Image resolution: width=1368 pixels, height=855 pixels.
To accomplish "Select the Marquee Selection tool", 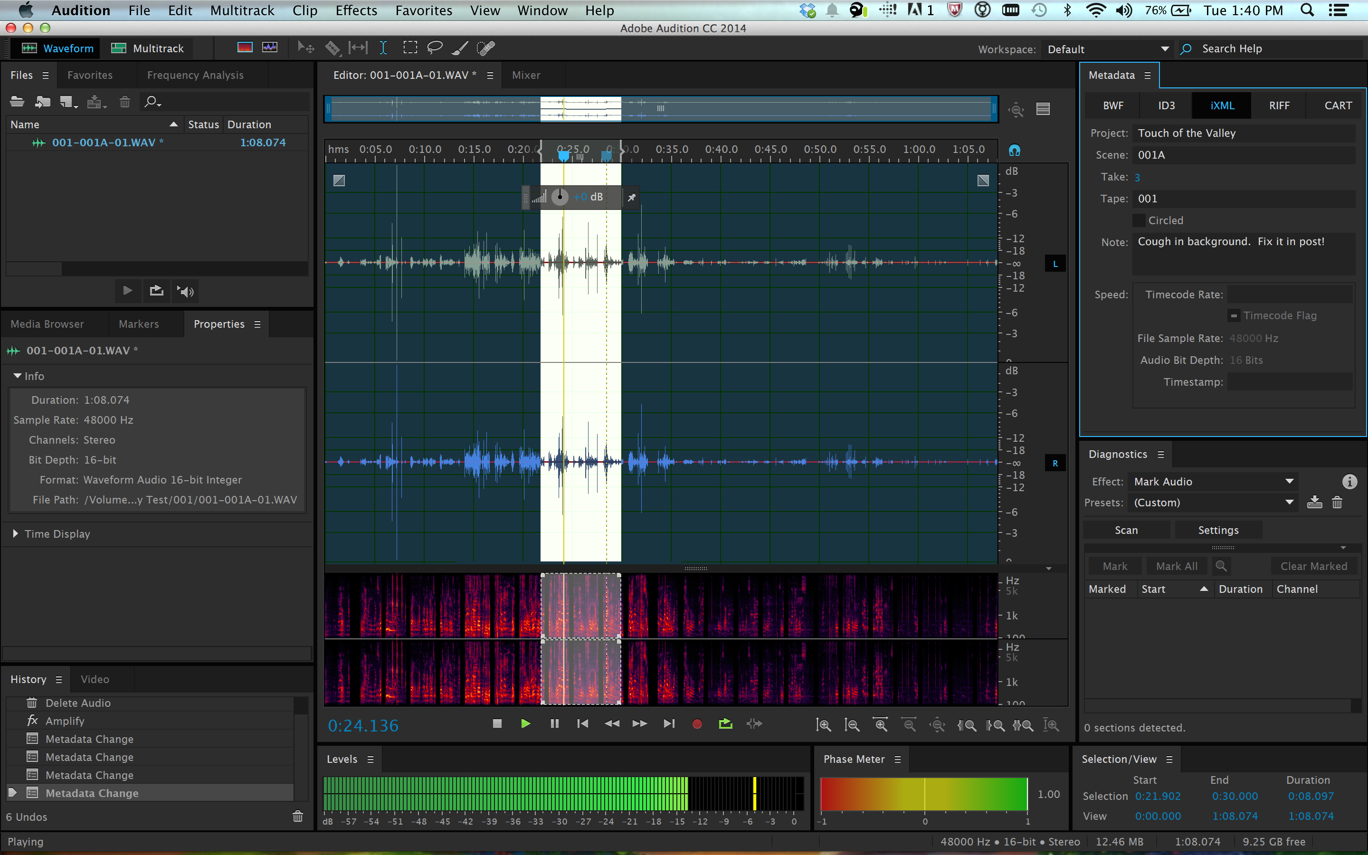I will click(x=410, y=48).
